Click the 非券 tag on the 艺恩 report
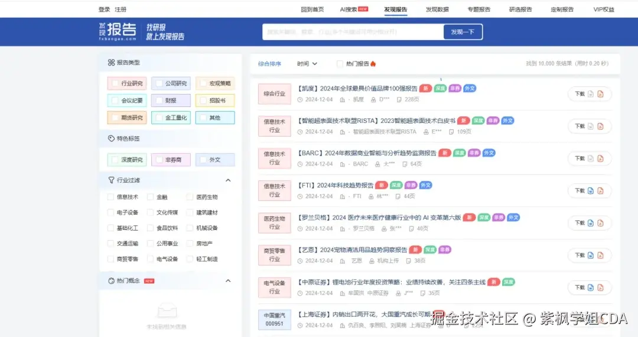Viewport: 638px width, 337px height. (x=445, y=249)
